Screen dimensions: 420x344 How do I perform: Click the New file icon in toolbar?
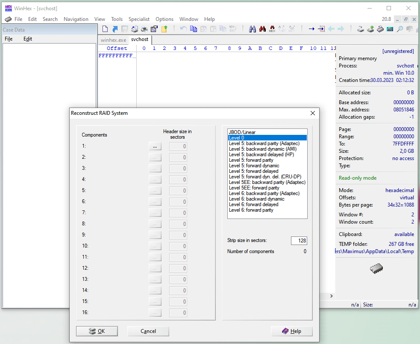click(105, 29)
